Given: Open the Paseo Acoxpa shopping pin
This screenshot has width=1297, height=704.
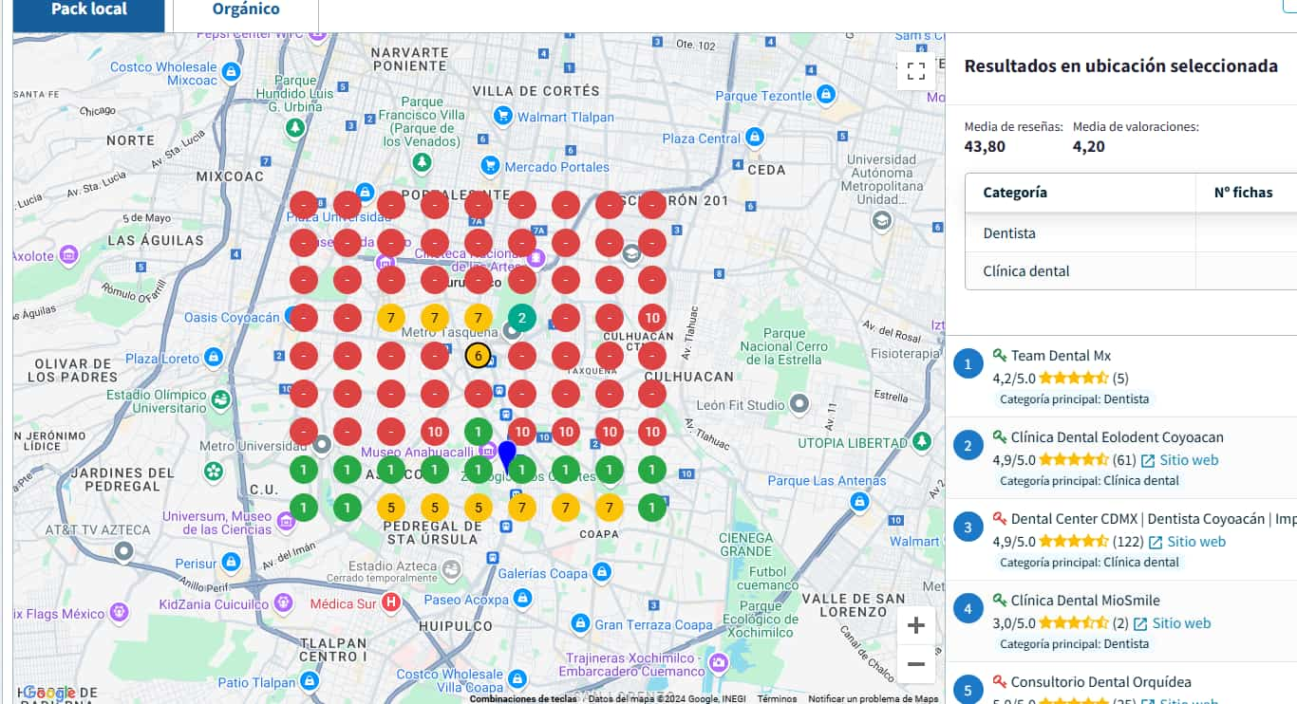Looking at the screenshot, I should coord(522,599).
